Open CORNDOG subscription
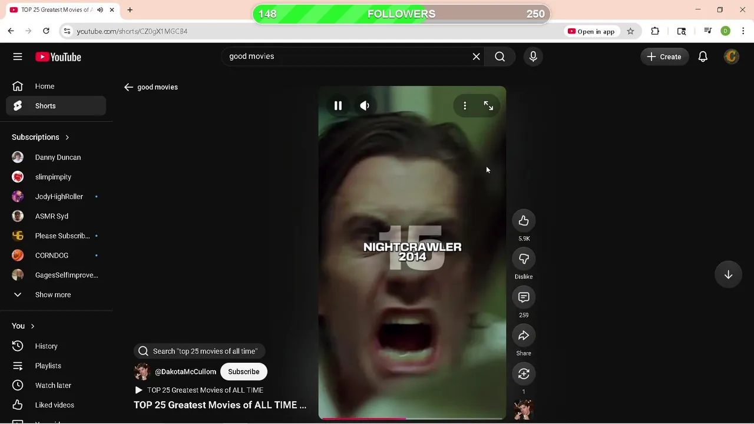Image resolution: width=754 pixels, height=424 pixels. click(56, 256)
